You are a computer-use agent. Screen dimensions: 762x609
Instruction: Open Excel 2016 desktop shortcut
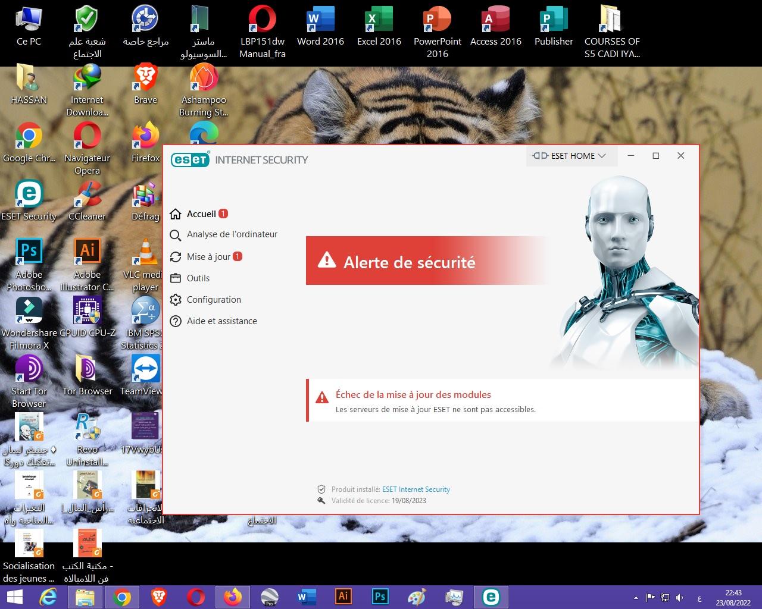[379, 26]
